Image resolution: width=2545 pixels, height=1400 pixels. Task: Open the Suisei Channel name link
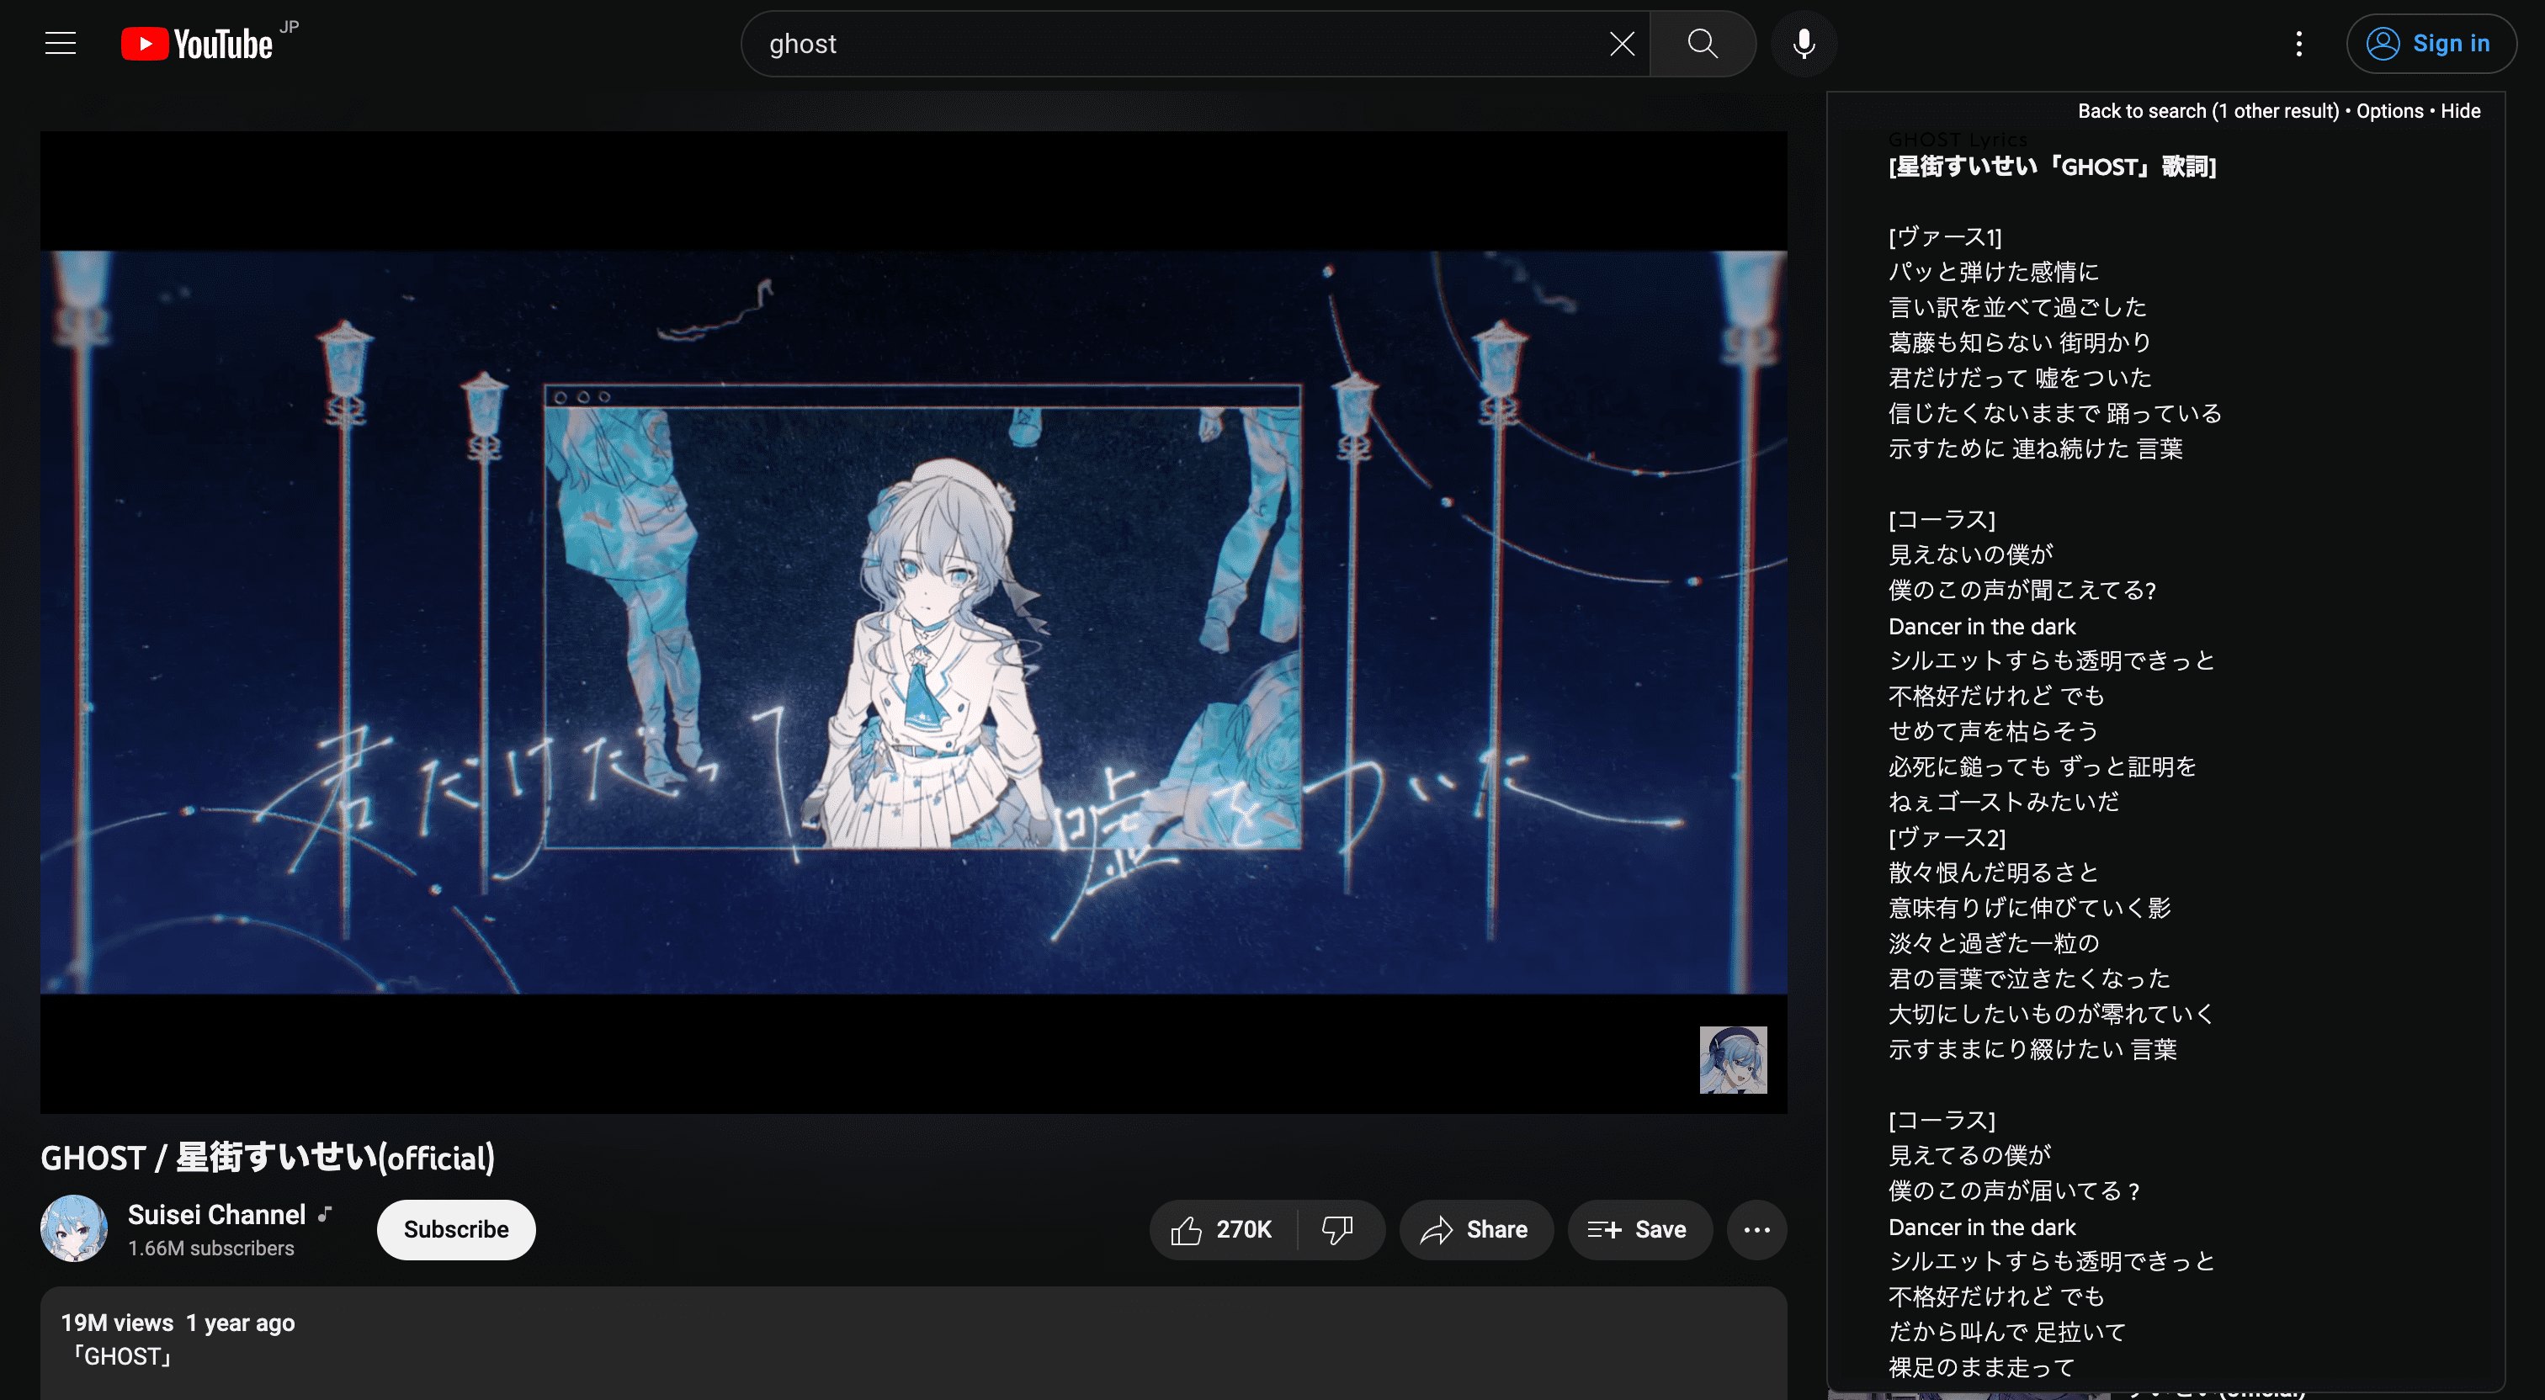pos(216,1214)
